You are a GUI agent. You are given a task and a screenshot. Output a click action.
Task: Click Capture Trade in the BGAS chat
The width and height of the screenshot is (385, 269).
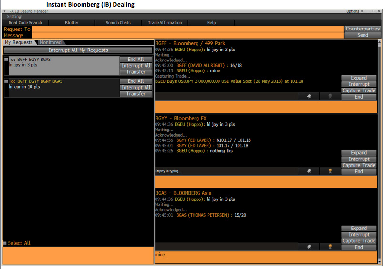359,241
